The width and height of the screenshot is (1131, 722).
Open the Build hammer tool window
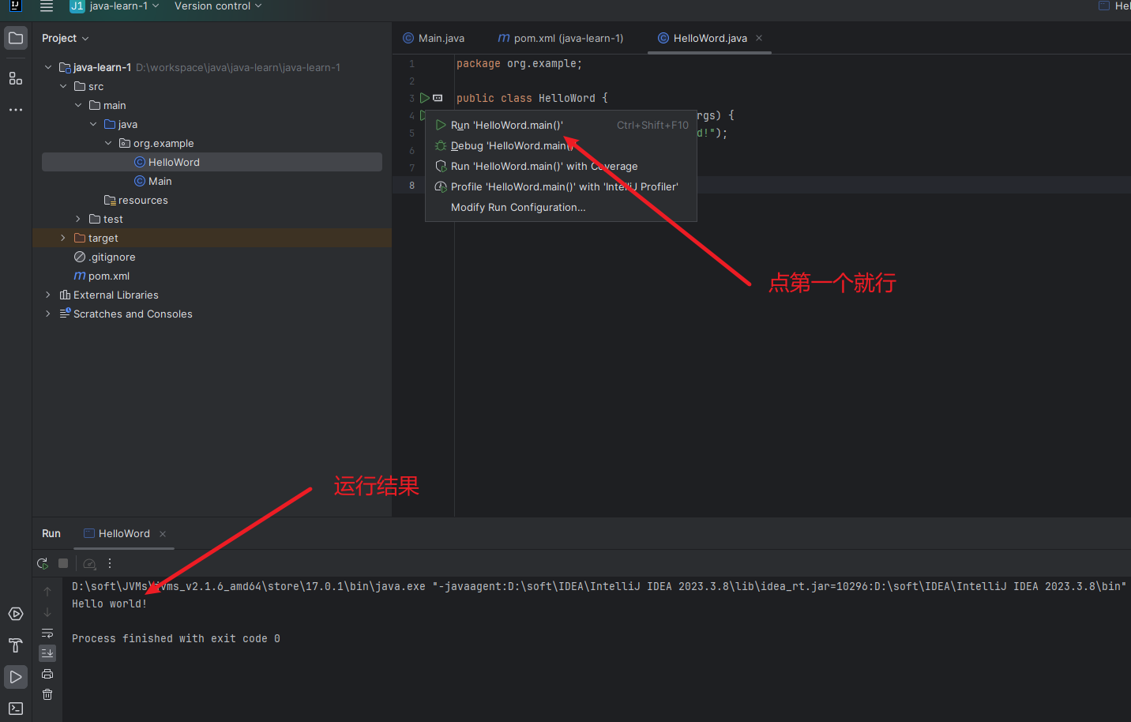pos(16,645)
